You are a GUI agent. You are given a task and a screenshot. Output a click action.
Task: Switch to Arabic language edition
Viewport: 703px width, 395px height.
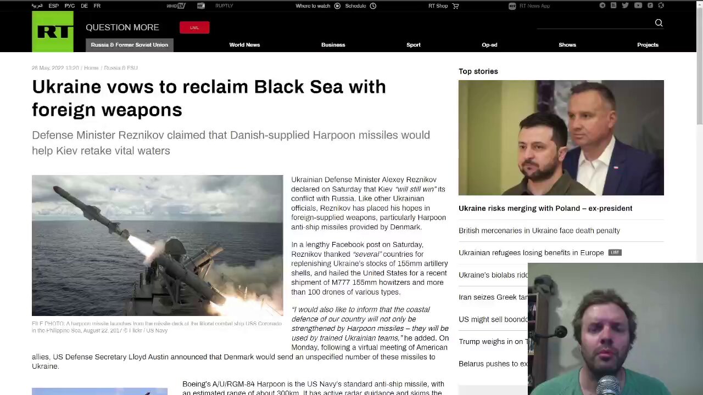[x=37, y=5]
